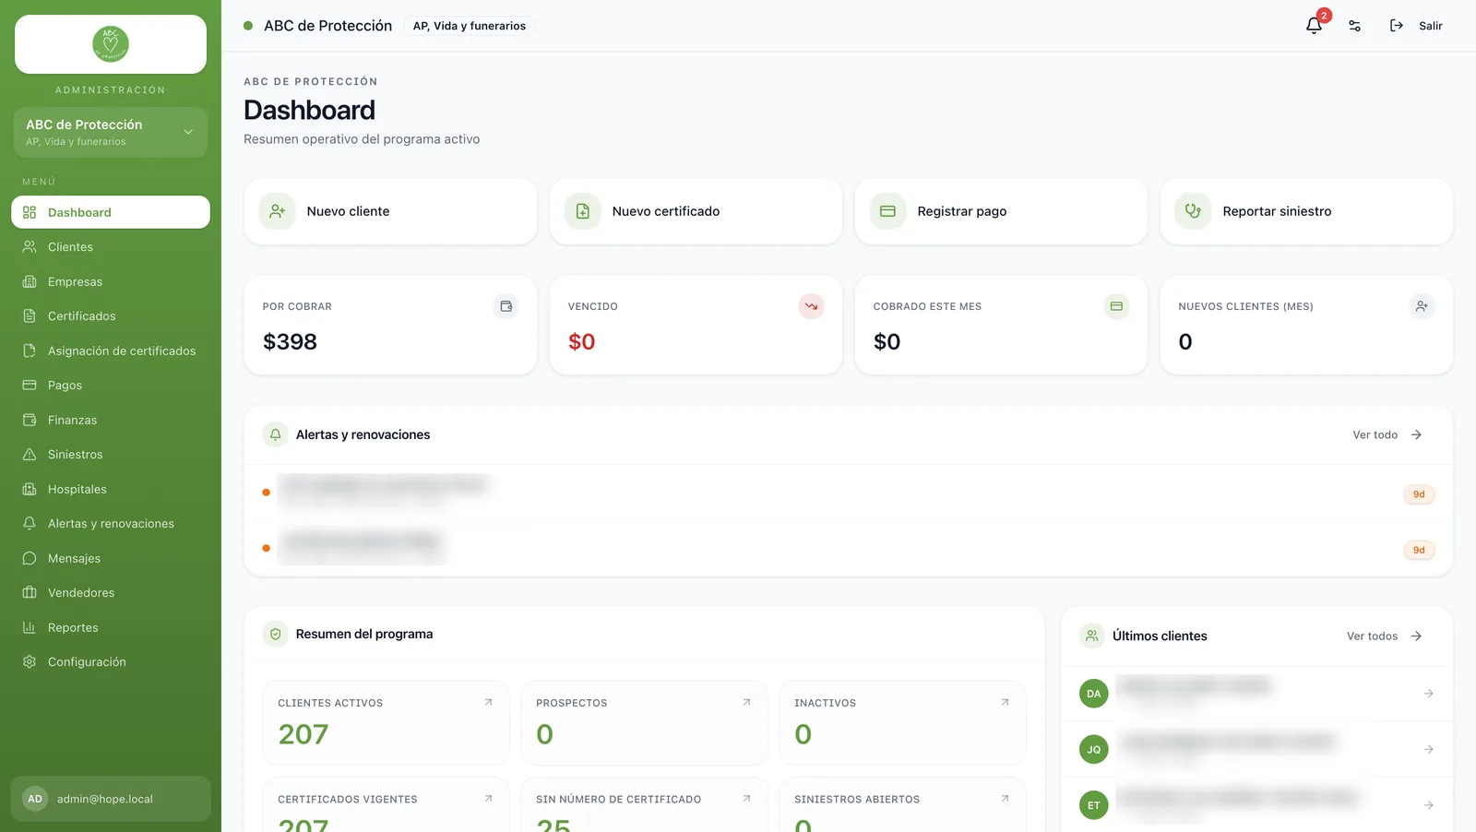Open Siniestros Abiertos card arrow icon
The image size is (1476, 832).
click(x=1005, y=799)
